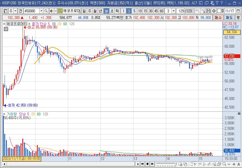242x168 pixels.
Task: Click the horizontal scrollbar left arrow
Action: click(x=4, y=164)
